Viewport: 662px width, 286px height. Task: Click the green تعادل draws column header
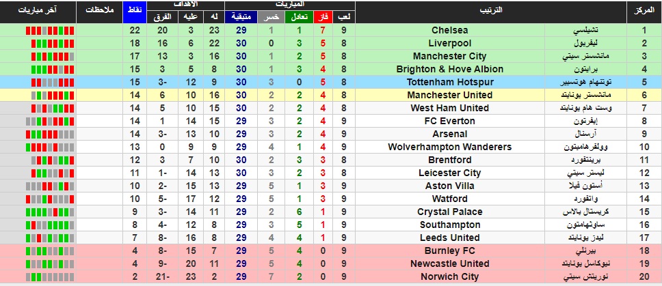pos(299,17)
